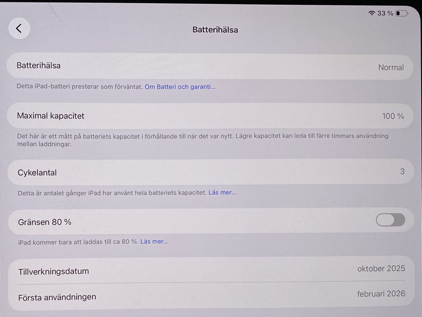
Task: Select the Maximal kapacitet row
Action: [210, 116]
